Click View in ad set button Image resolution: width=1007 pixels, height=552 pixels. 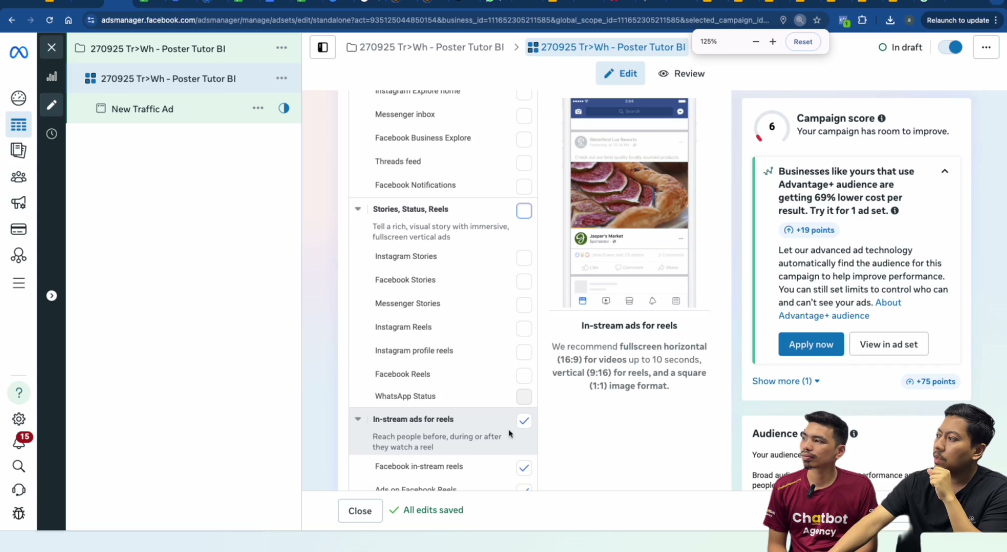point(888,344)
